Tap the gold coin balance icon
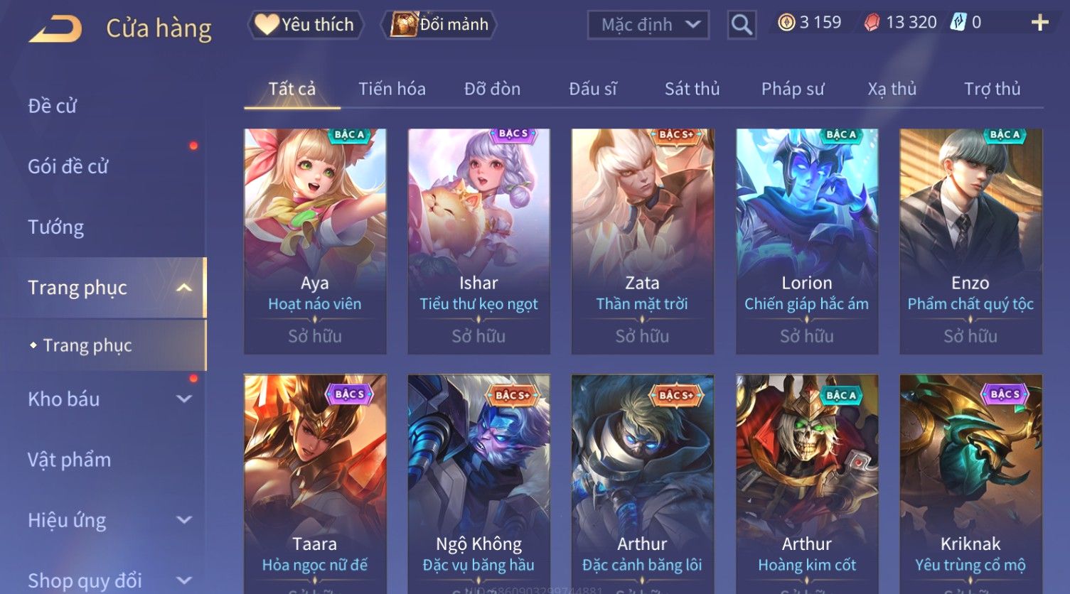Viewport: 1070px width, 594px height. [786, 23]
